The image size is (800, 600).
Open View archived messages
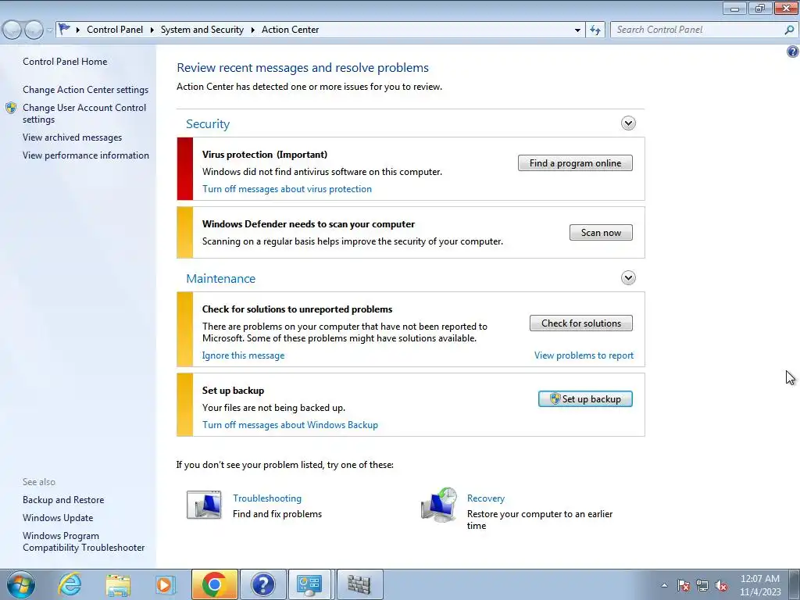click(x=72, y=137)
